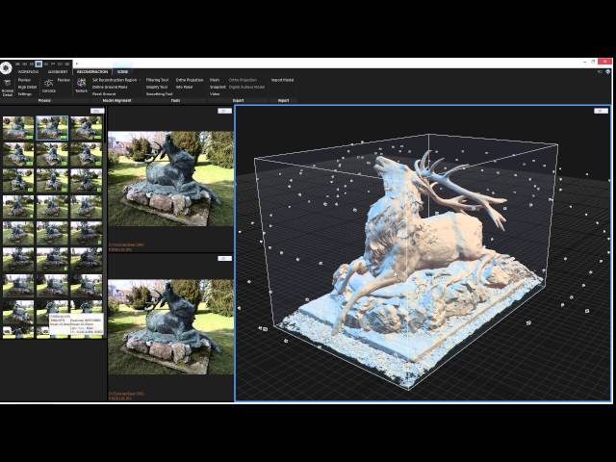Open the SCENE ribbon tab

122,72
